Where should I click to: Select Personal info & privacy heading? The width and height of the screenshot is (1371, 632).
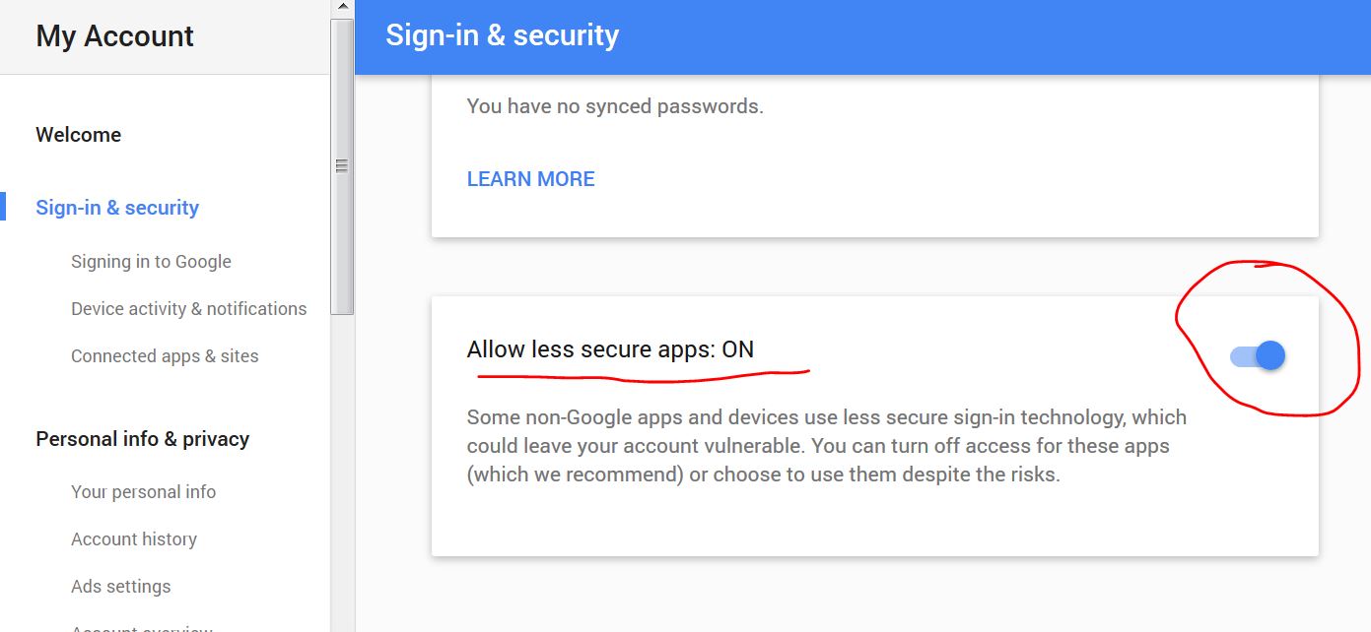coord(143,439)
